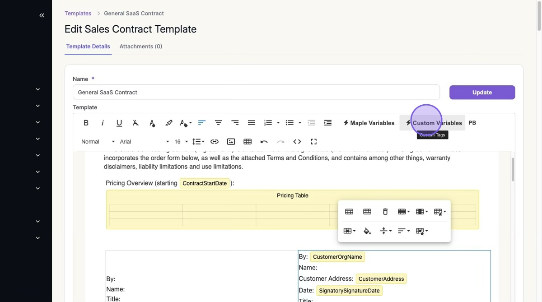Viewport: 542px width, 302px height.
Task: Open the Arial font family dropdown
Action: [x=144, y=142]
